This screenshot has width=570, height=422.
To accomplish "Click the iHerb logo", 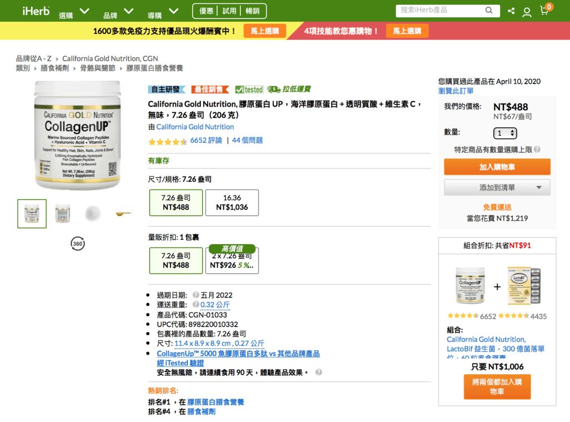I will tap(36, 11).
